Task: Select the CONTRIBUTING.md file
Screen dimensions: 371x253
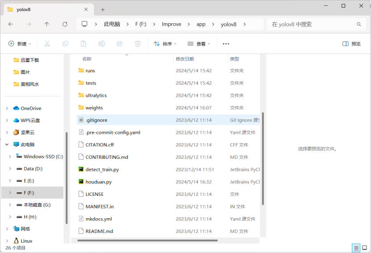Action: pos(168,157)
